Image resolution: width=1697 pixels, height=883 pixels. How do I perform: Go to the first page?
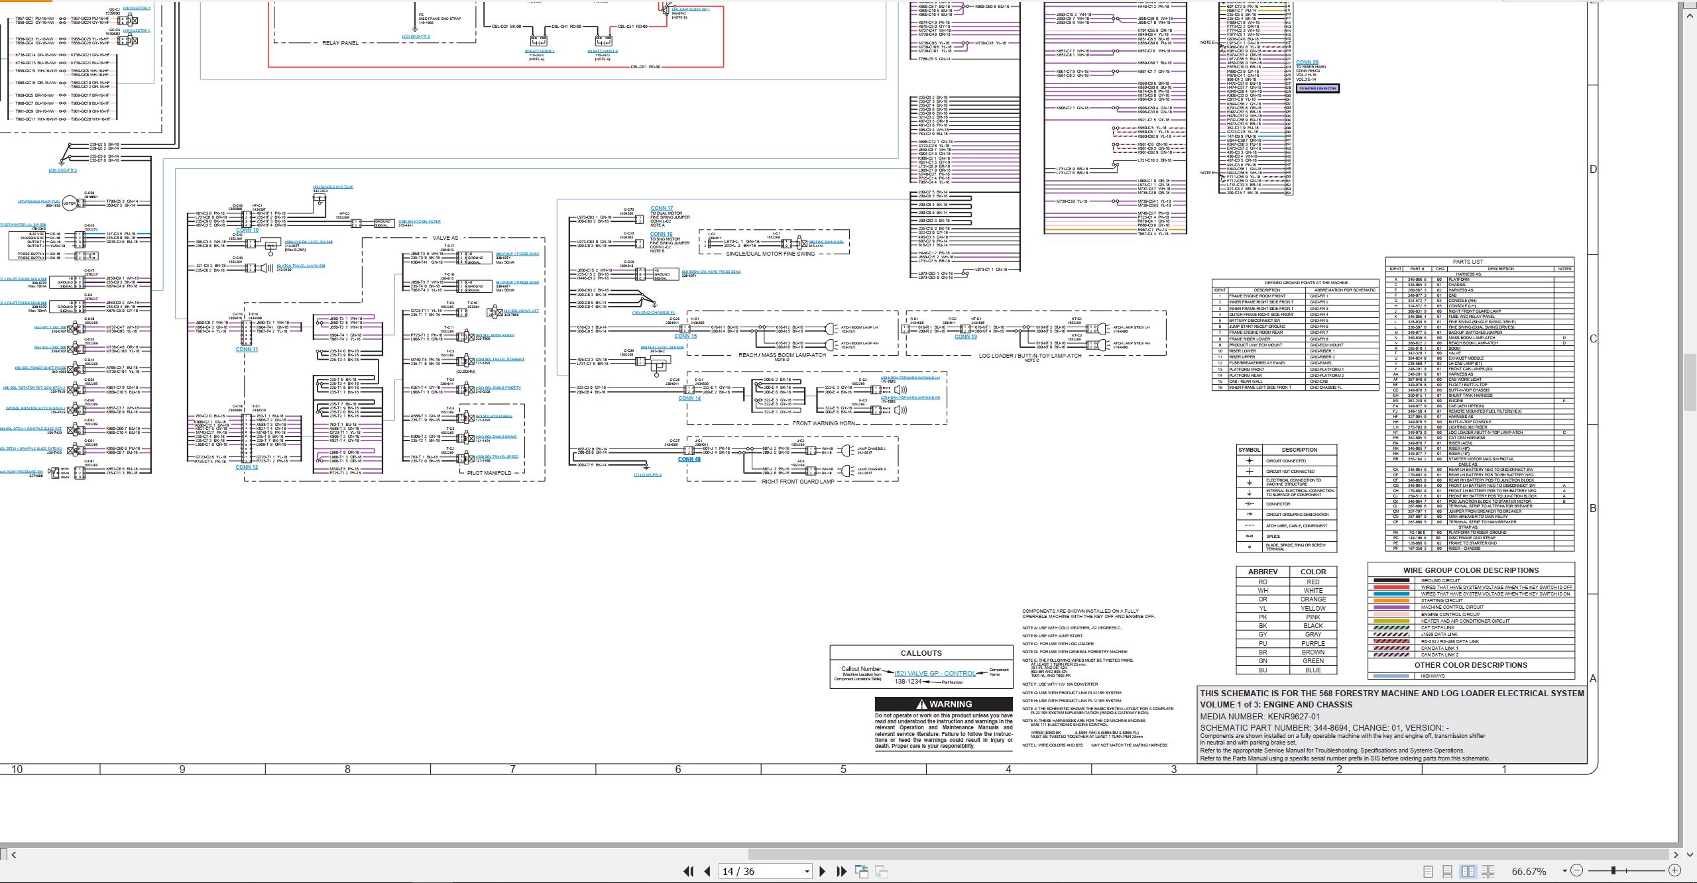click(x=688, y=871)
